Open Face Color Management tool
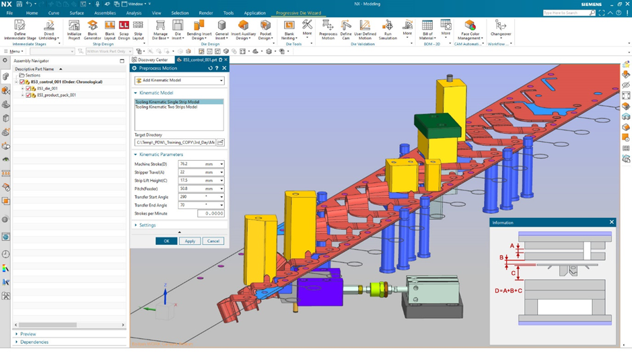 470,30
